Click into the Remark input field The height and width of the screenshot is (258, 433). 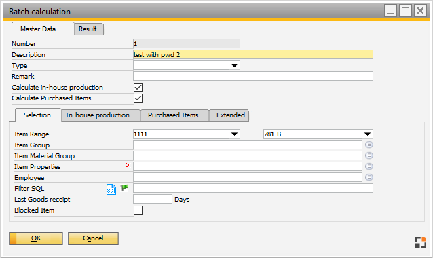click(253, 76)
